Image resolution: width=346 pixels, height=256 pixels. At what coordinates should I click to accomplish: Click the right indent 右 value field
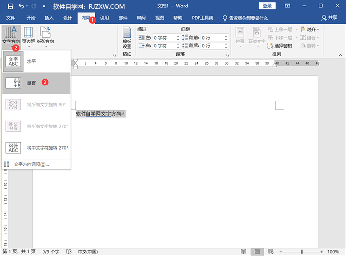[165, 46]
